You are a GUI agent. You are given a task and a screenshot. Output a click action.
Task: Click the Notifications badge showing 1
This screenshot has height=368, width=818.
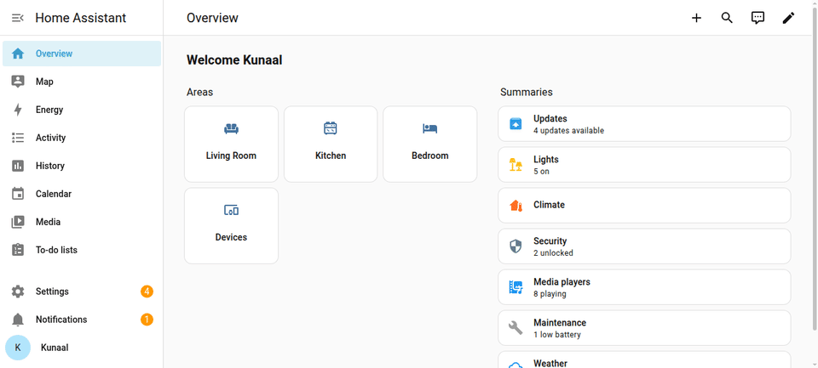147,320
